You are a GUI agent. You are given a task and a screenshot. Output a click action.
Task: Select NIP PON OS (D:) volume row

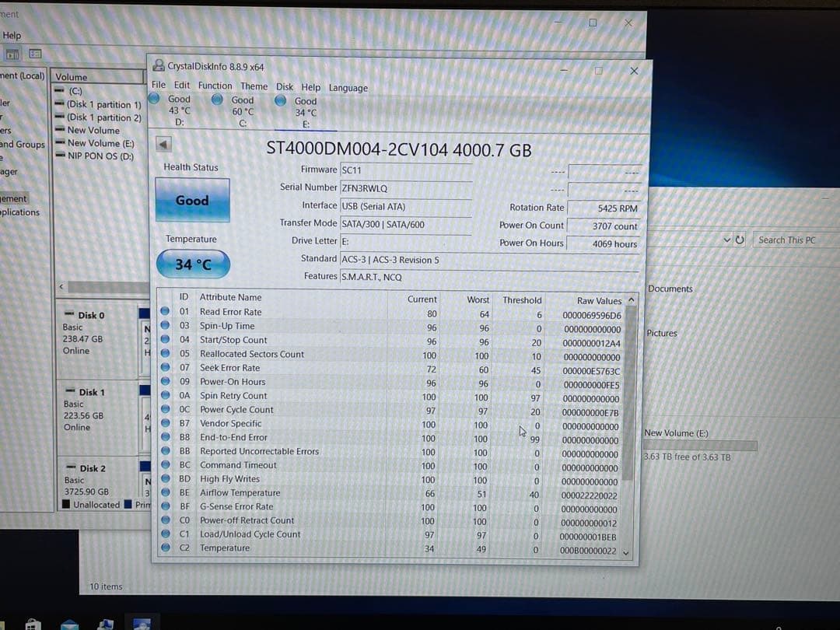coord(100,156)
